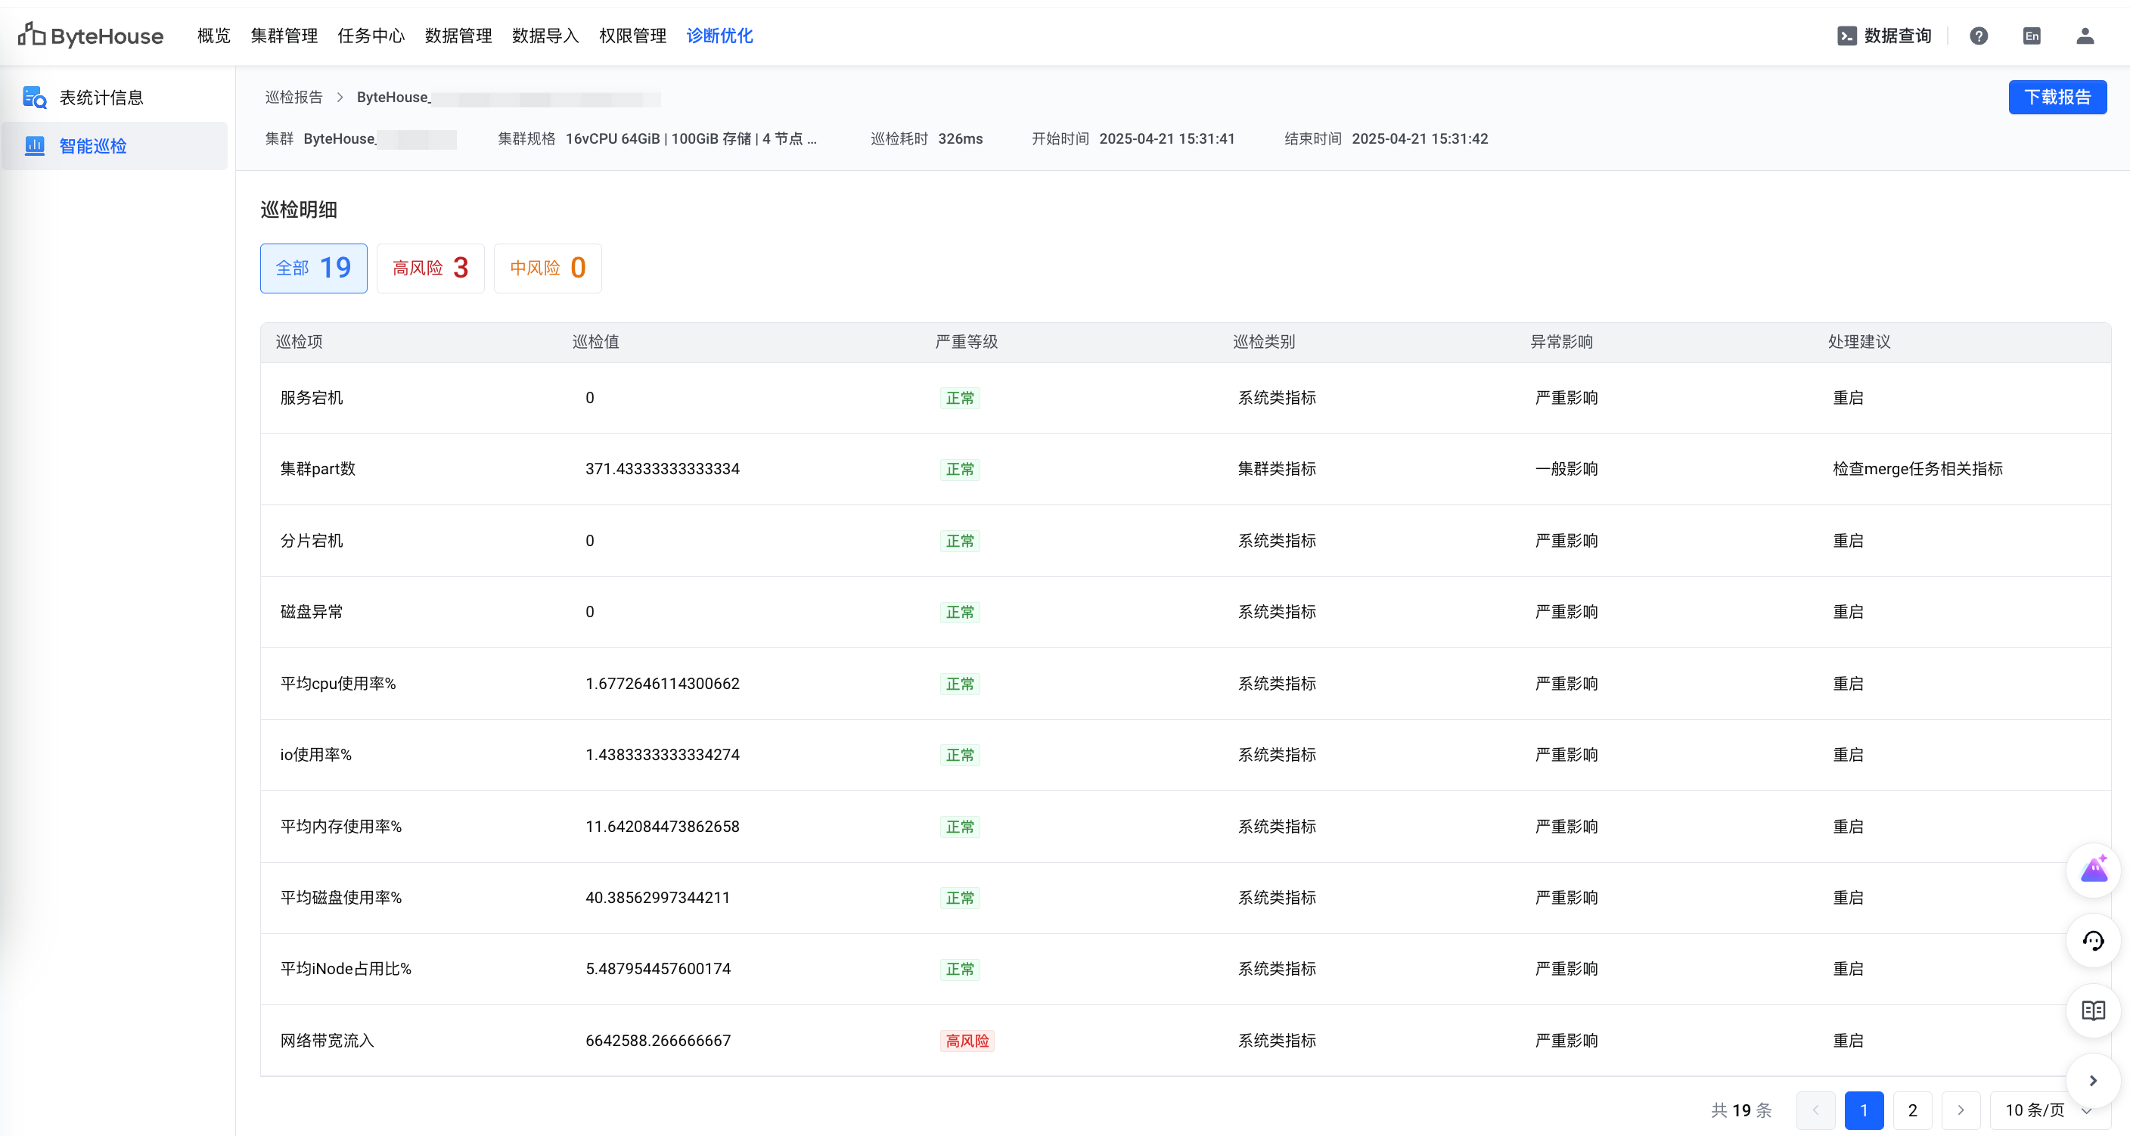Screen dimensions: 2130x1136
Task: Open the user account profile icon
Action: click(x=2085, y=36)
